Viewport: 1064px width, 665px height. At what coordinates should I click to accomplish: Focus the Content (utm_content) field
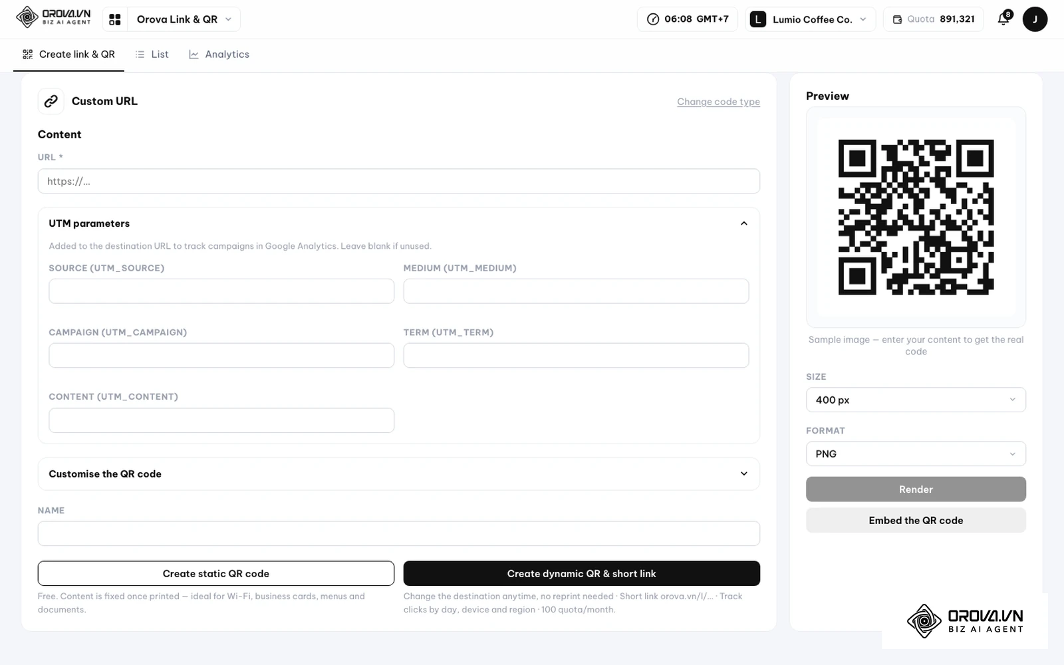click(x=221, y=420)
